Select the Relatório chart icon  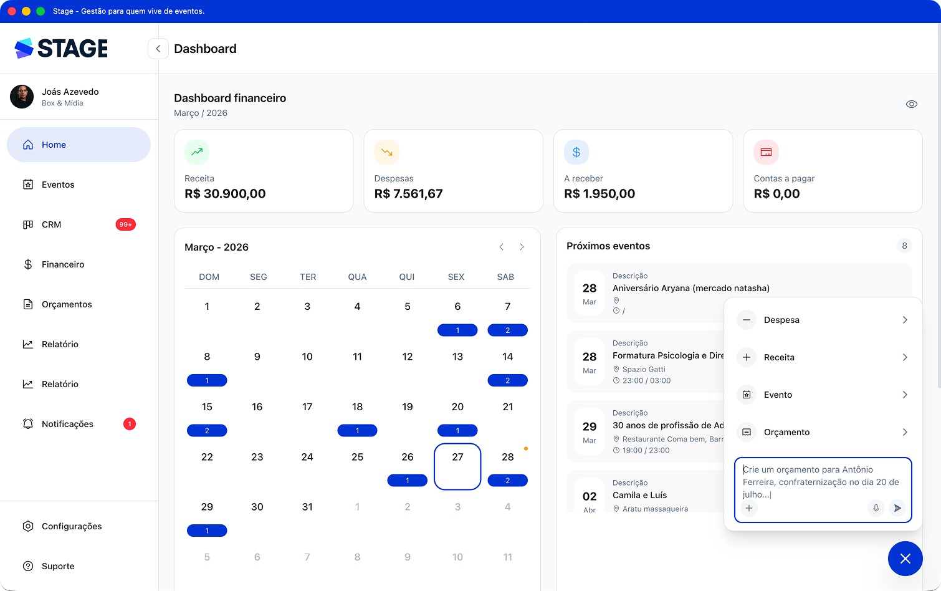tap(28, 344)
